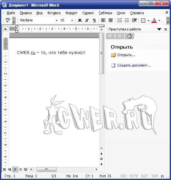Increase the paragraph indent
The width and height of the screenshot is (171, 180).
point(134,20)
